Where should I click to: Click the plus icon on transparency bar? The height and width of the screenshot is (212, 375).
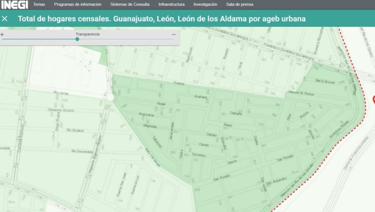[x=2, y=34]
